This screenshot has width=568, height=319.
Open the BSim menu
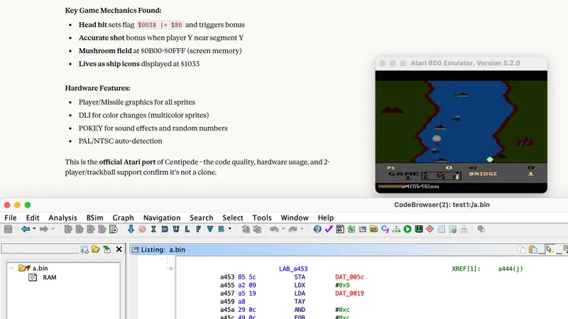pos(95,218)
